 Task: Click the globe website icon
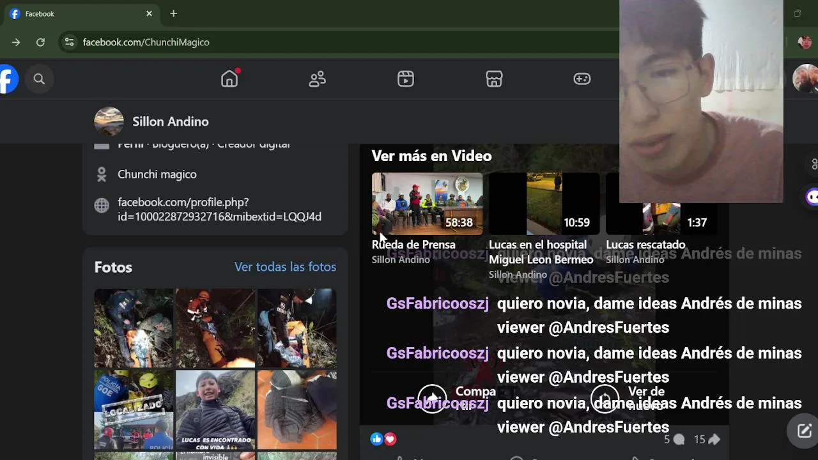[x=102, y=206]
